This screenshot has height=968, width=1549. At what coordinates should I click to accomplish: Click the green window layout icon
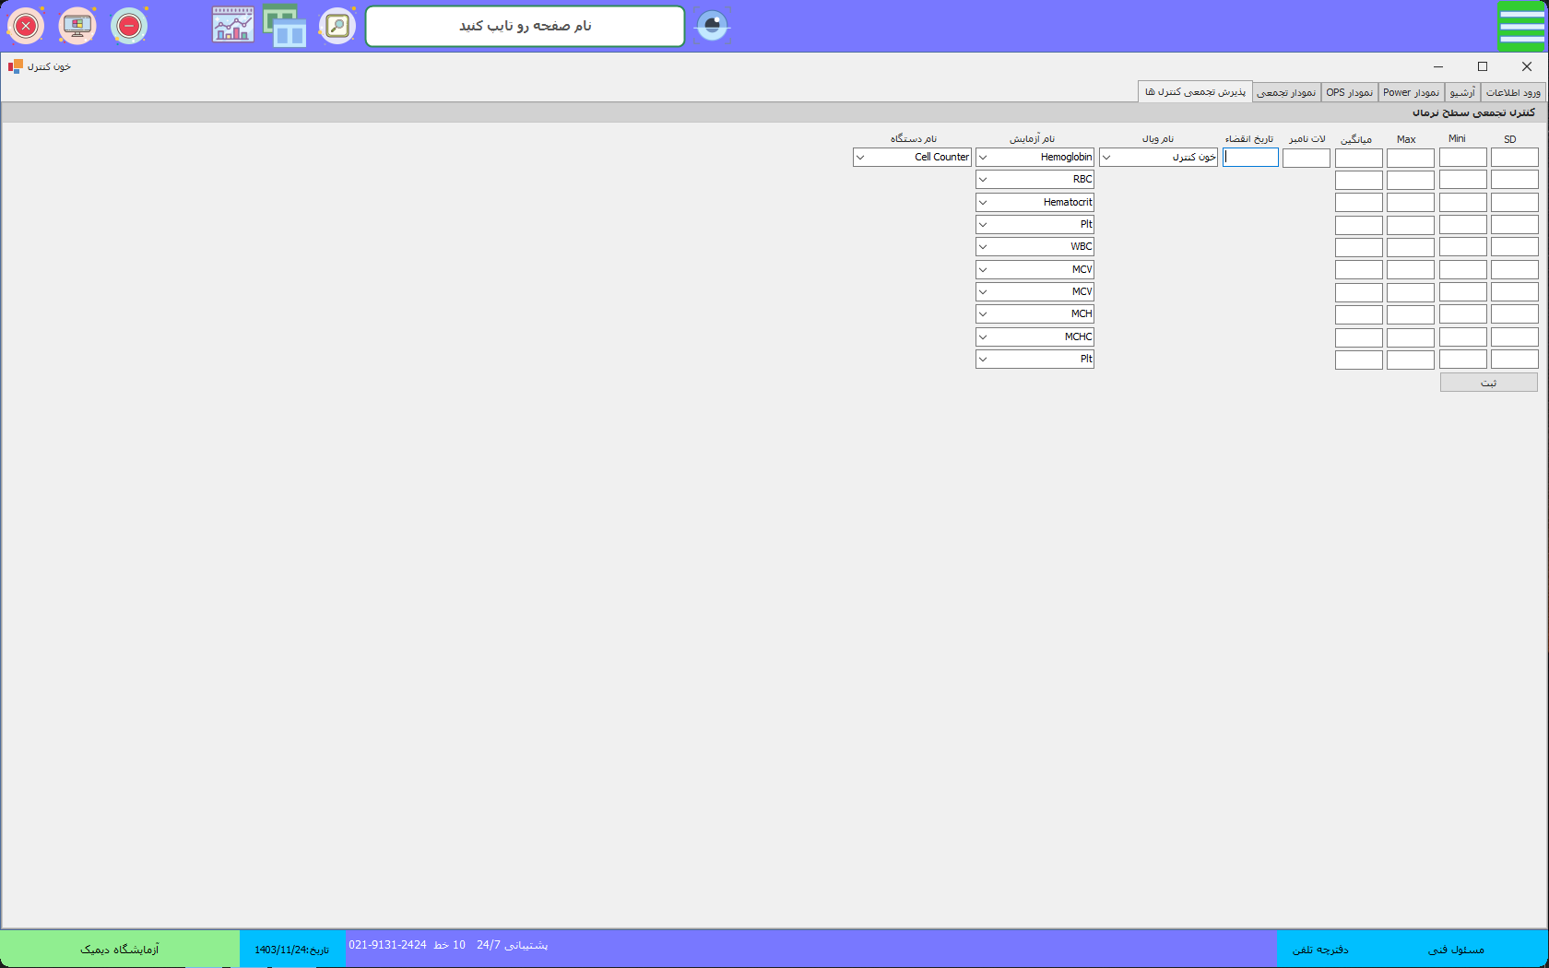285,25
